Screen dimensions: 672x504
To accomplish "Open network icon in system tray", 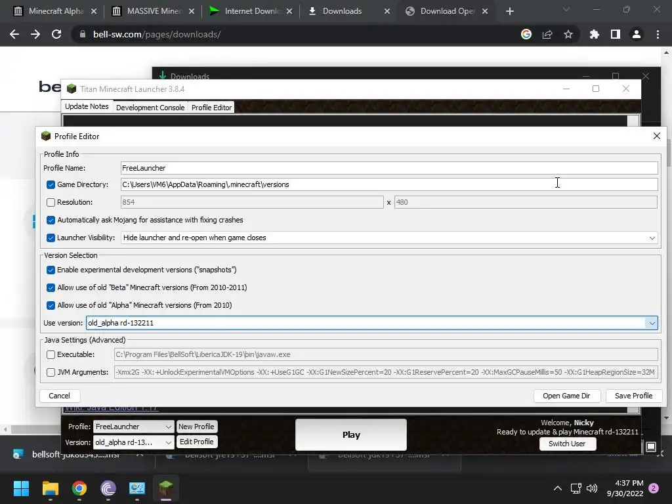I will click(576, 488).
